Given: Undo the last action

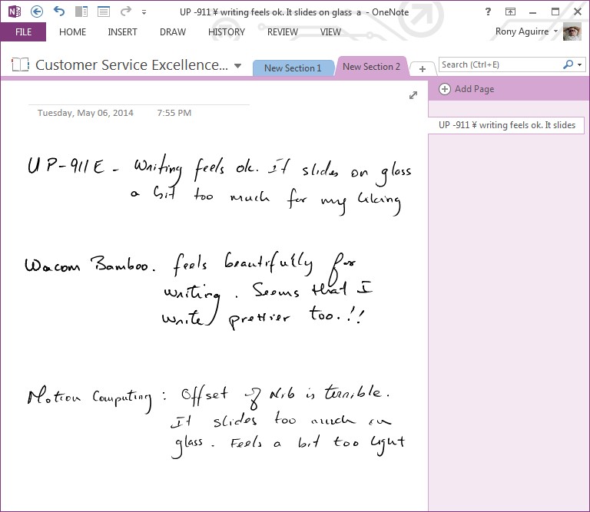Looking at the screenshot, I should click(x=59, y=12).
